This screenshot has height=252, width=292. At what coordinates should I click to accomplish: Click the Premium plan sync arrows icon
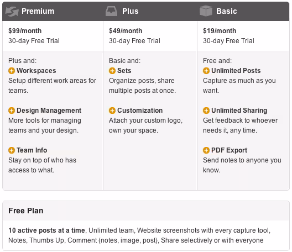(12, 12)
